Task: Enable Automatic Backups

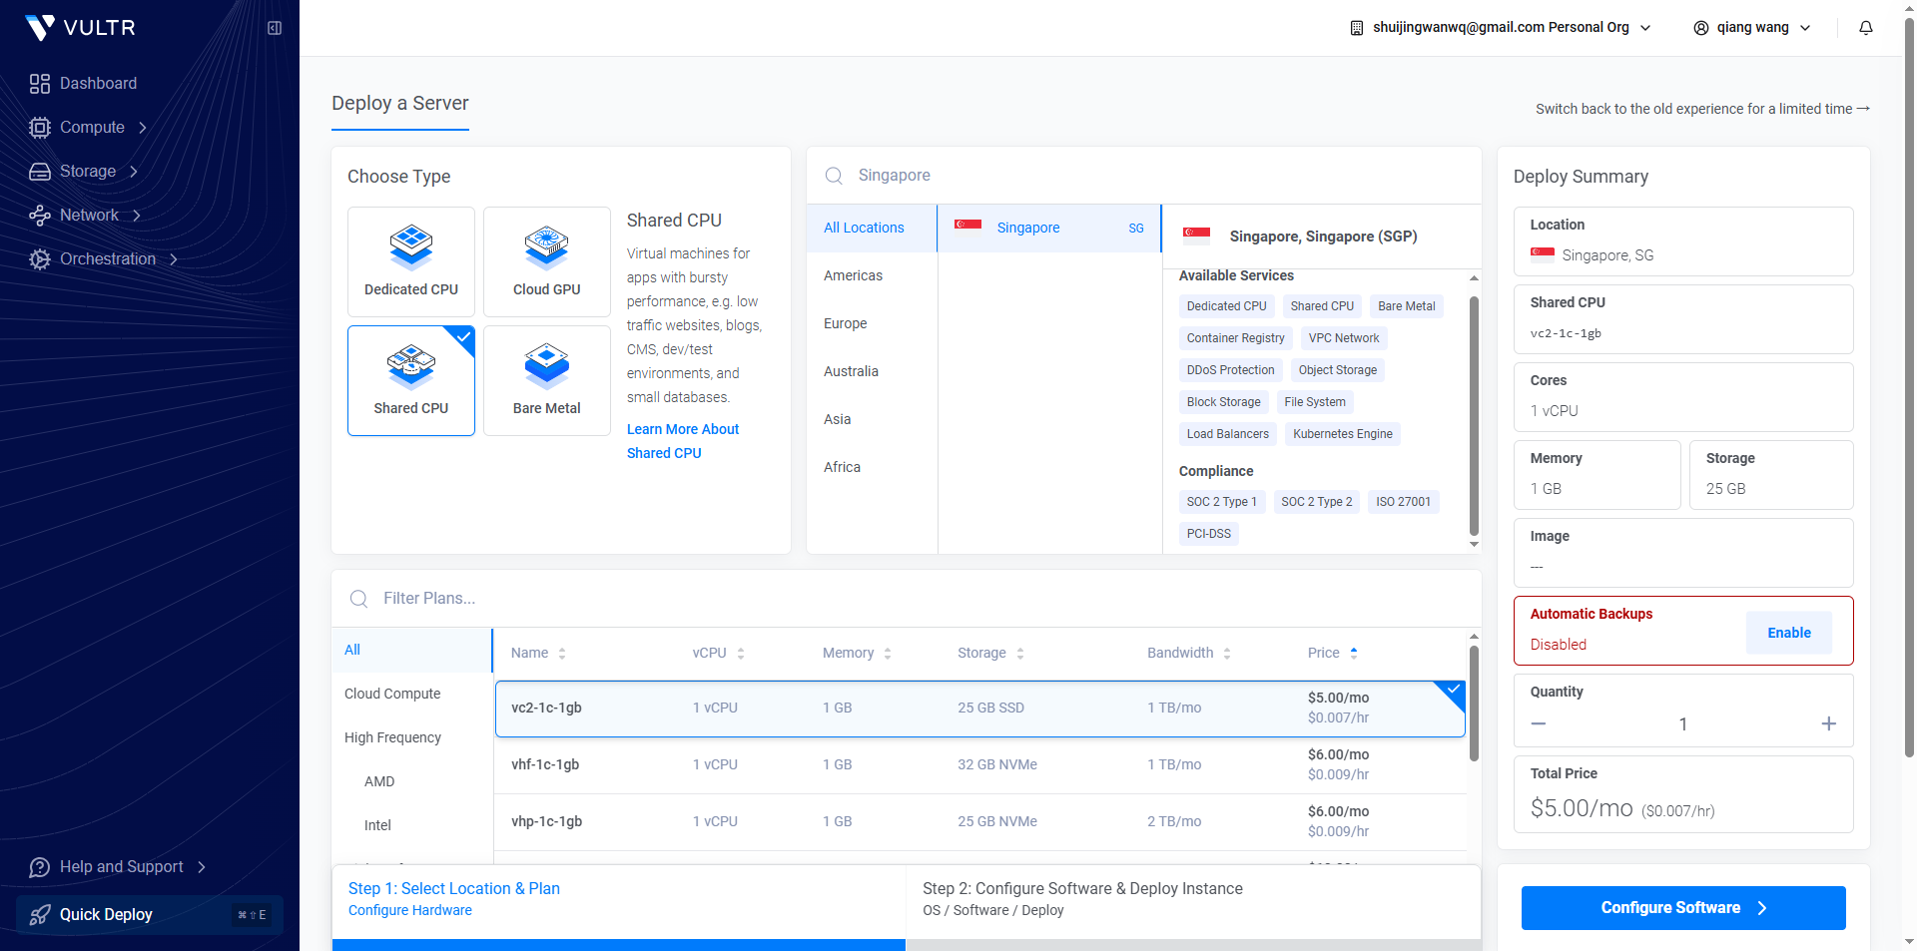Action: pos(1788,633)
